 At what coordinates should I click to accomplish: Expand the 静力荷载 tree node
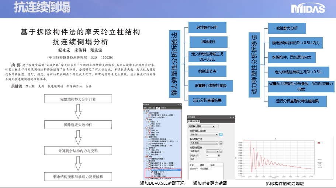(145, 160)
